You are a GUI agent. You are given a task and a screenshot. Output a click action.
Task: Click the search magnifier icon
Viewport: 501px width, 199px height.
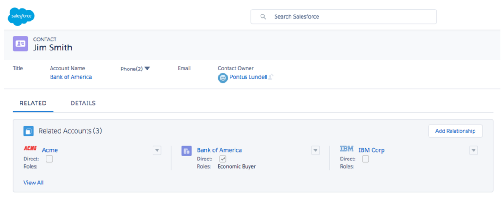263,17
